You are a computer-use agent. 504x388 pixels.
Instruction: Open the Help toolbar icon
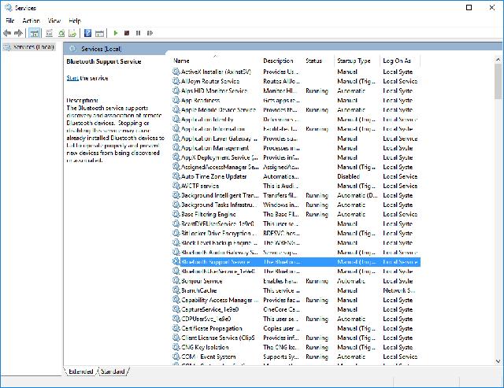click(87, 33)
